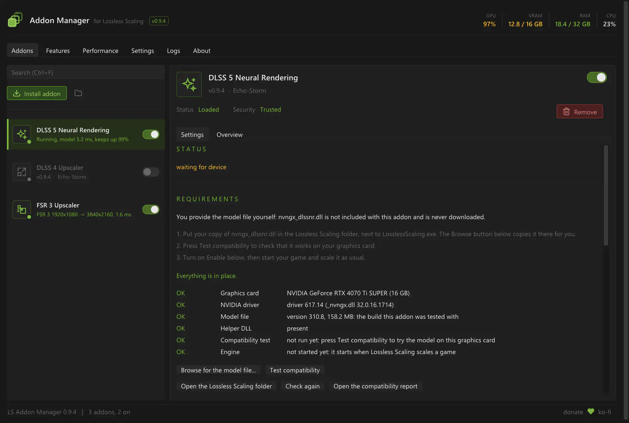
Task: Open the About tab
Action: pyautogui.click(x=202, y=51)
